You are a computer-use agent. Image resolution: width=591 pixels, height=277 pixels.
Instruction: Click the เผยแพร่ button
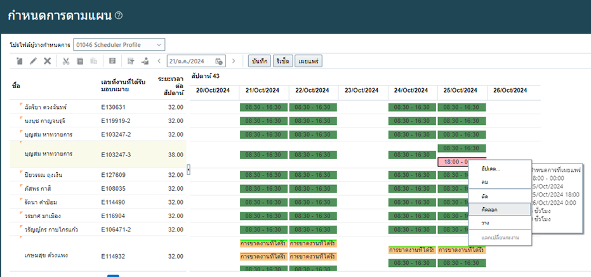point(309,61)
